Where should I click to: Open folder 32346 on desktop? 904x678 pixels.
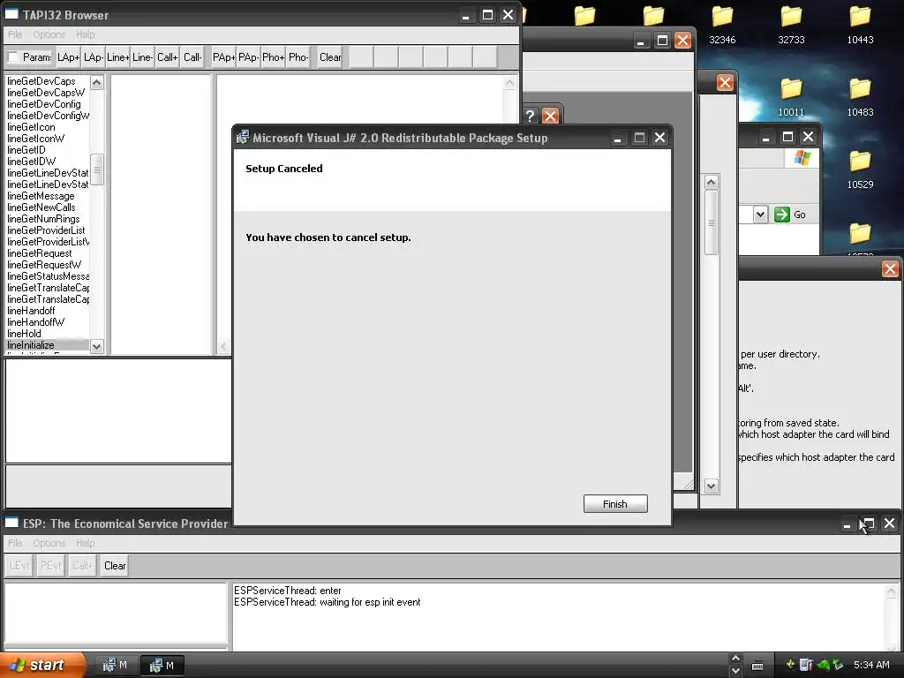click(722, 25)
